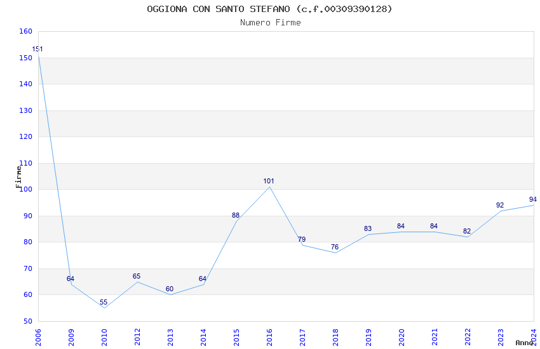Click the 2016 year axis label
Viewport: 540px width, 349px height.
click(x=269, y=338)
